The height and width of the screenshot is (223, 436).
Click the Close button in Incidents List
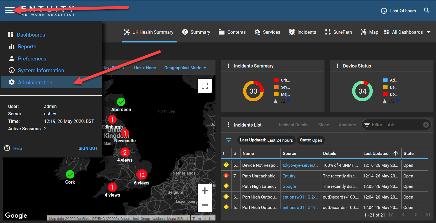point(324,125)
